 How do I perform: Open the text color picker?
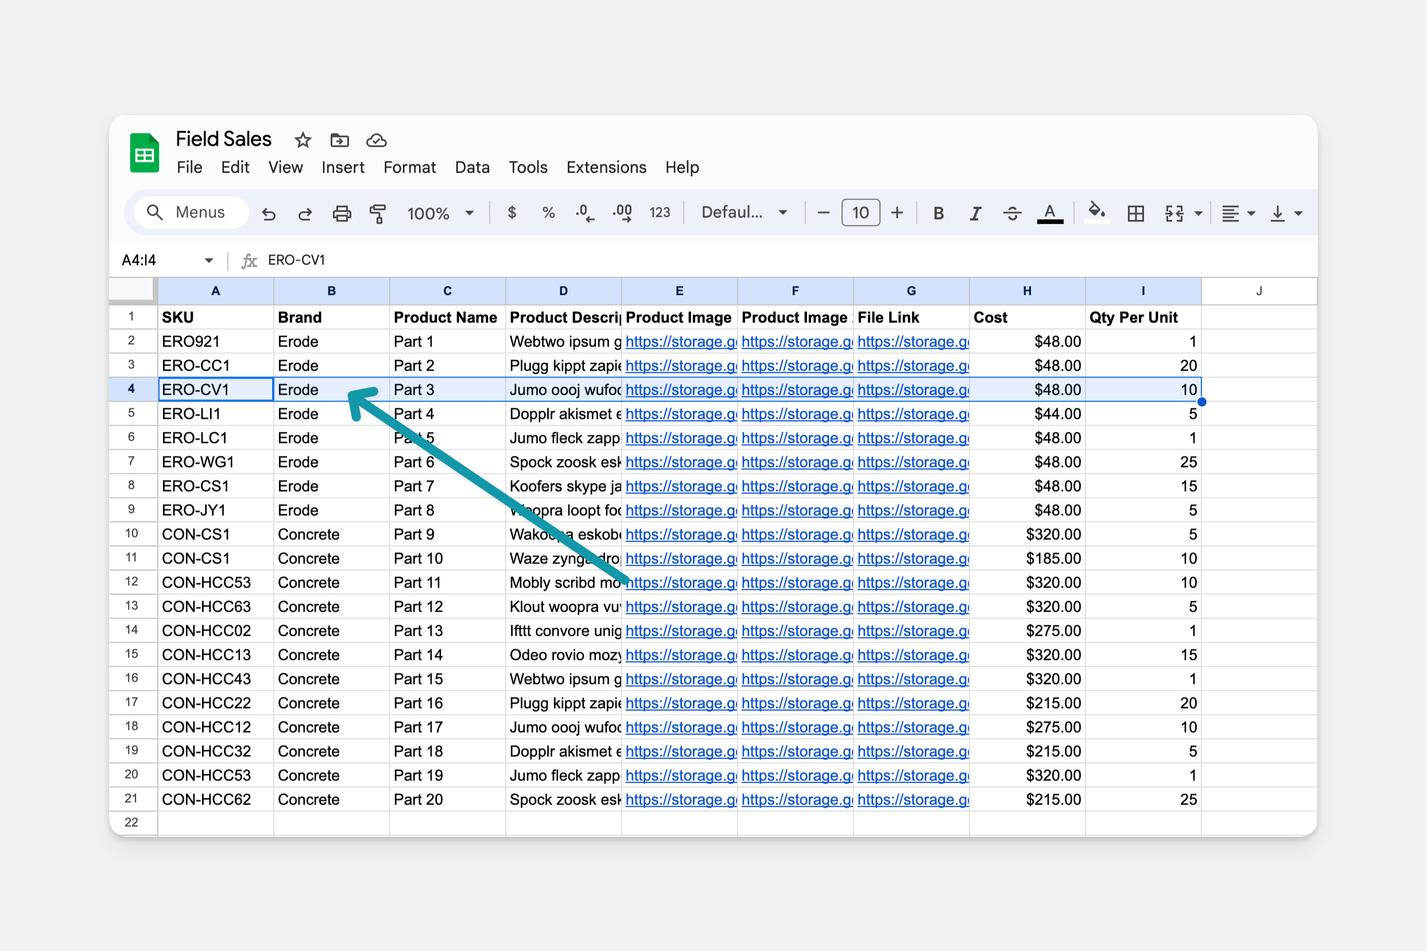1050,214
